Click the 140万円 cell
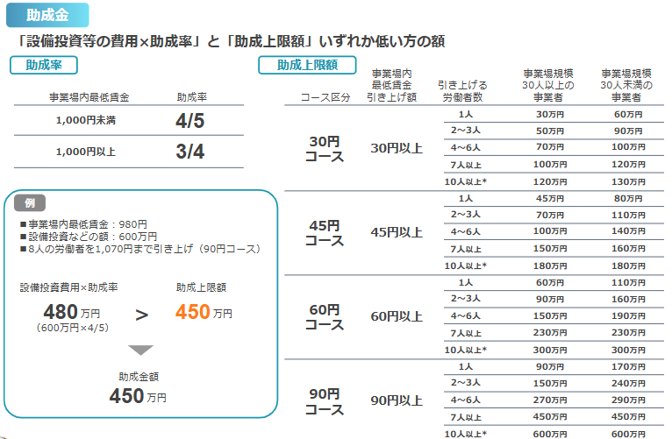Screen dimensions: 672x439 pos(628,231)
